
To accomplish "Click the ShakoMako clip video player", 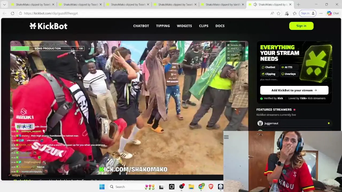I will pos(129,107).
